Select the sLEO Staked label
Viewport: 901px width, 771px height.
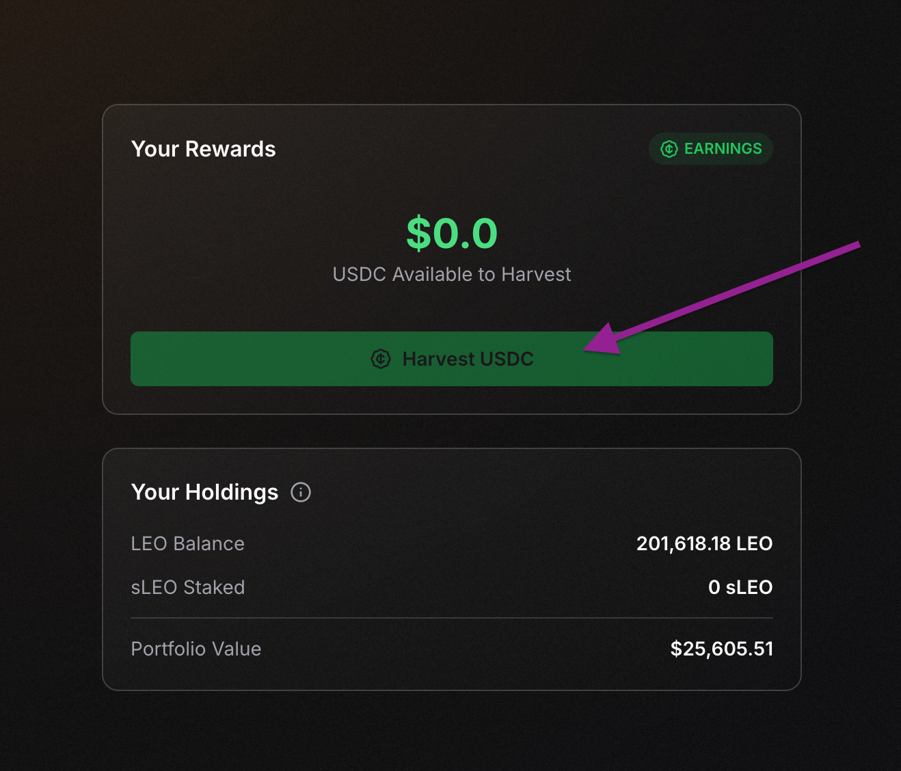point(187,587)
